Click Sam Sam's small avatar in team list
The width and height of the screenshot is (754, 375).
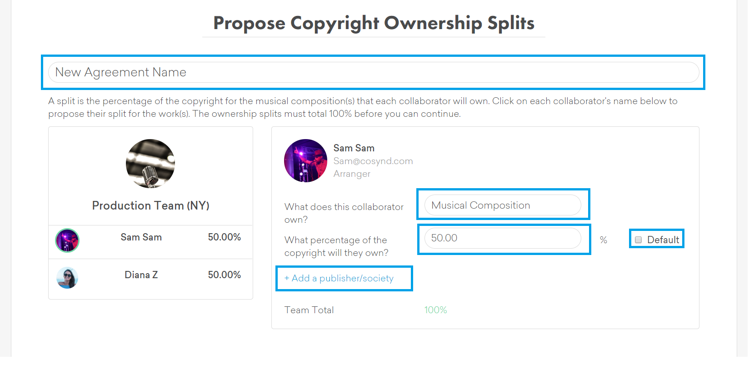[x=67, y=240]
